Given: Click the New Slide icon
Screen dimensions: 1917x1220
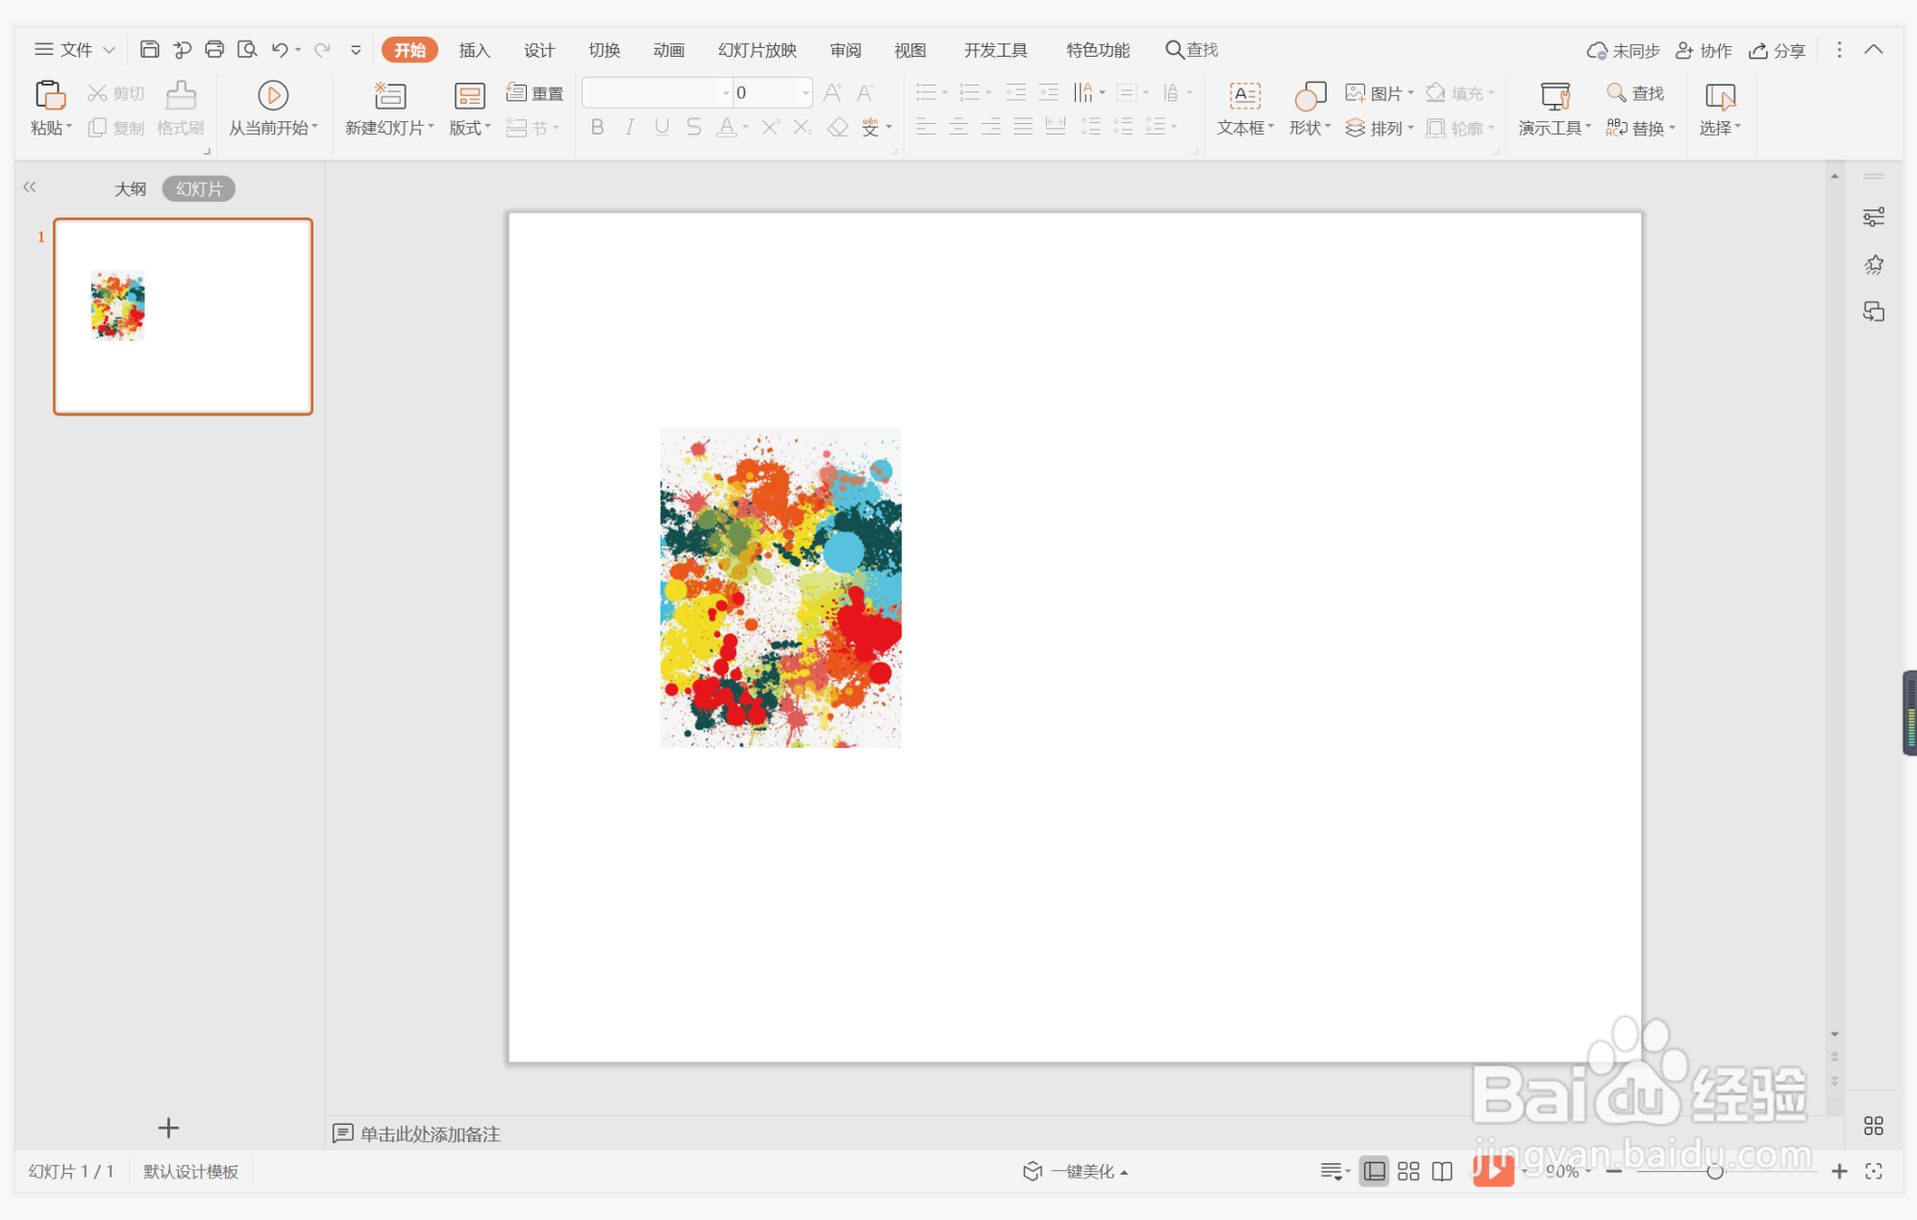Looking at the screenshot, I should (x=389, y=95).
